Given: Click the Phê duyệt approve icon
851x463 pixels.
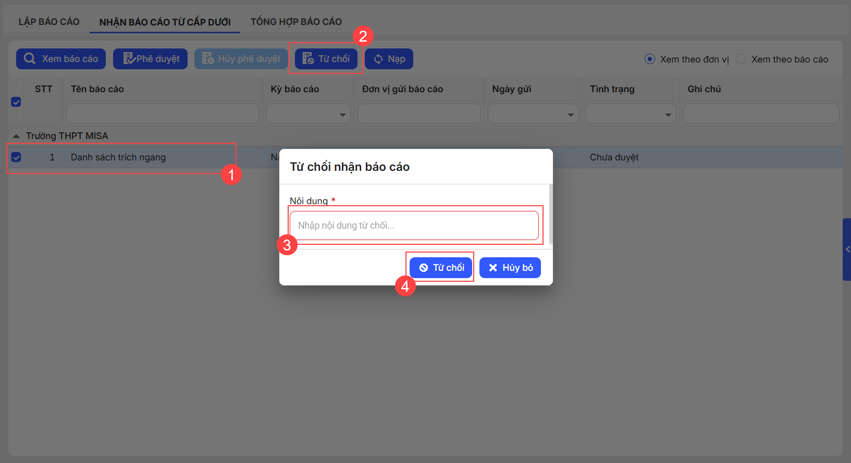Looking at the screenshot, I should pos(129,59).
